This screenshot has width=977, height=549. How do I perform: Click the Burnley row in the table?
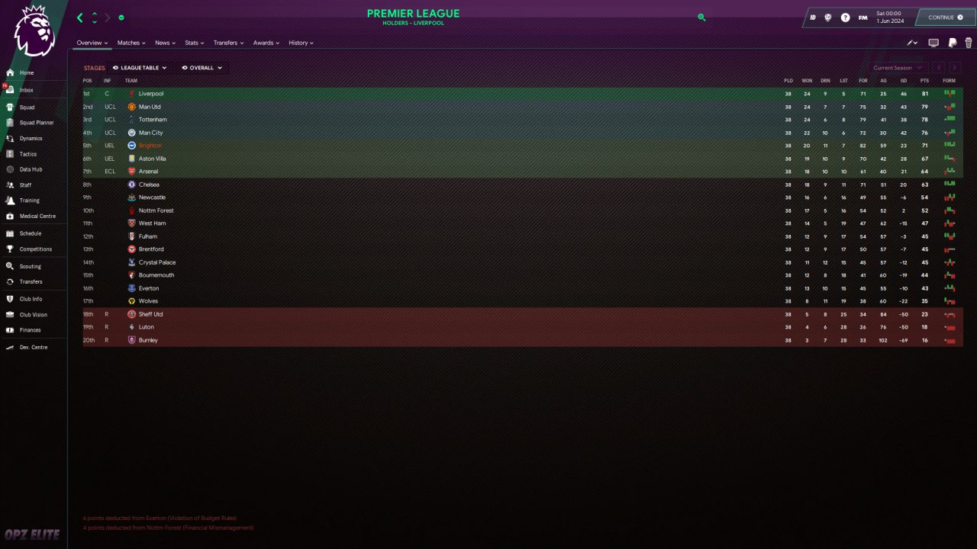tap(522, 340)
